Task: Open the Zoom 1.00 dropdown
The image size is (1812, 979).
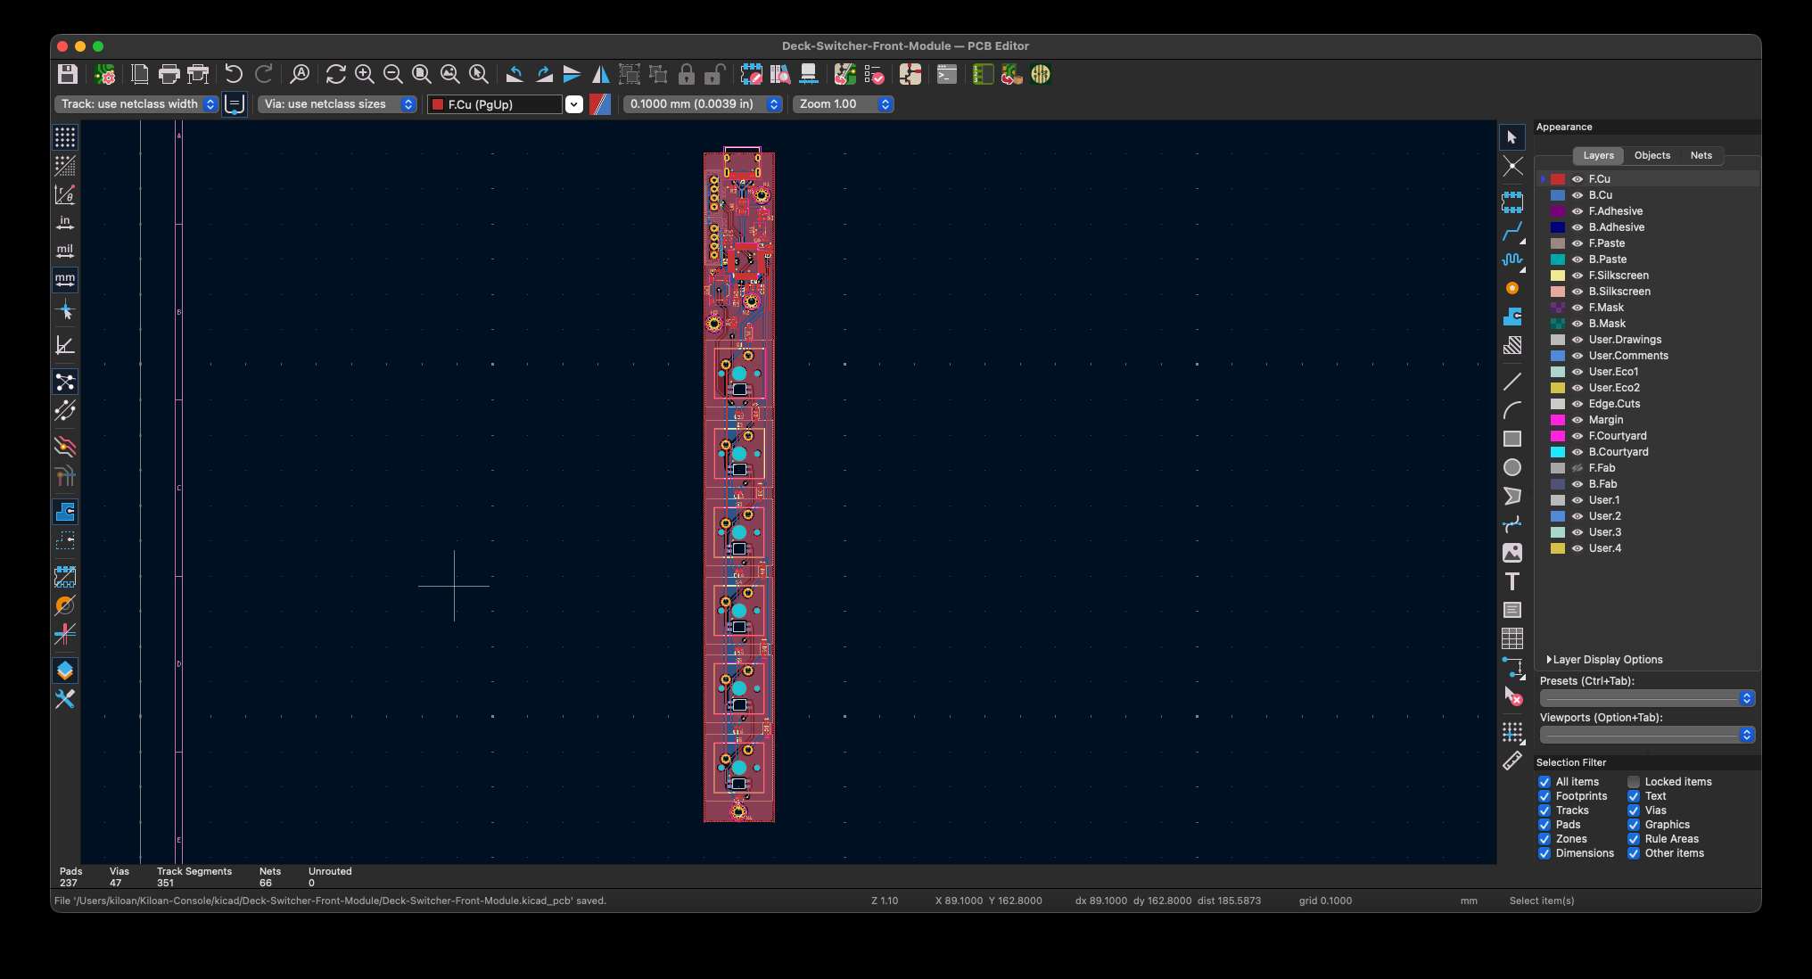Action: point(843,104)
